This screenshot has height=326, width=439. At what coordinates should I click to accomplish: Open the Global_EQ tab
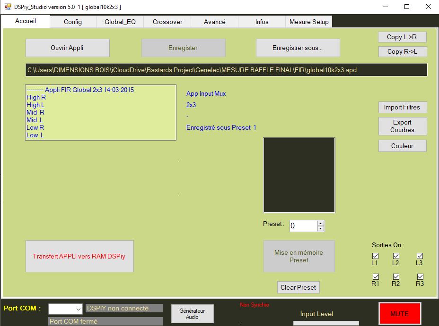tap(120, 22)
